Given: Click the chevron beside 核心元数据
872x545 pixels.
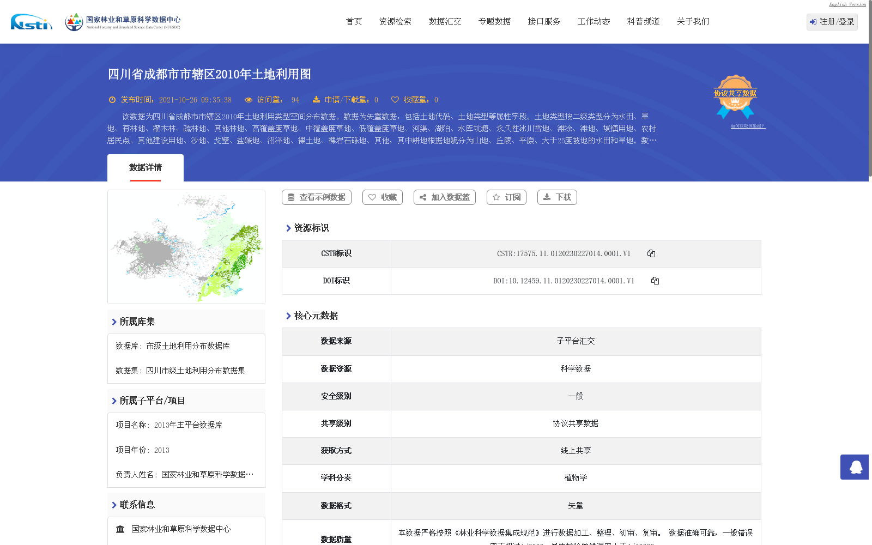Looking at the screenshot, I should (288, 316).
